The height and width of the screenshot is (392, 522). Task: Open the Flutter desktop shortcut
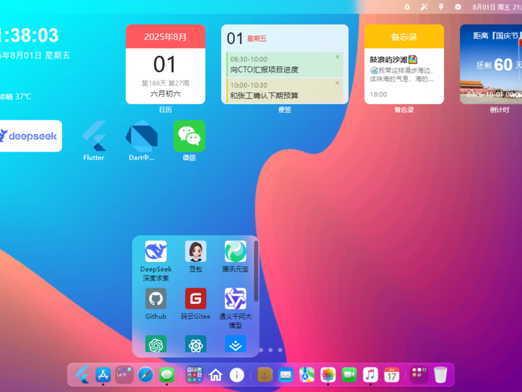click(x=94, y=136)
